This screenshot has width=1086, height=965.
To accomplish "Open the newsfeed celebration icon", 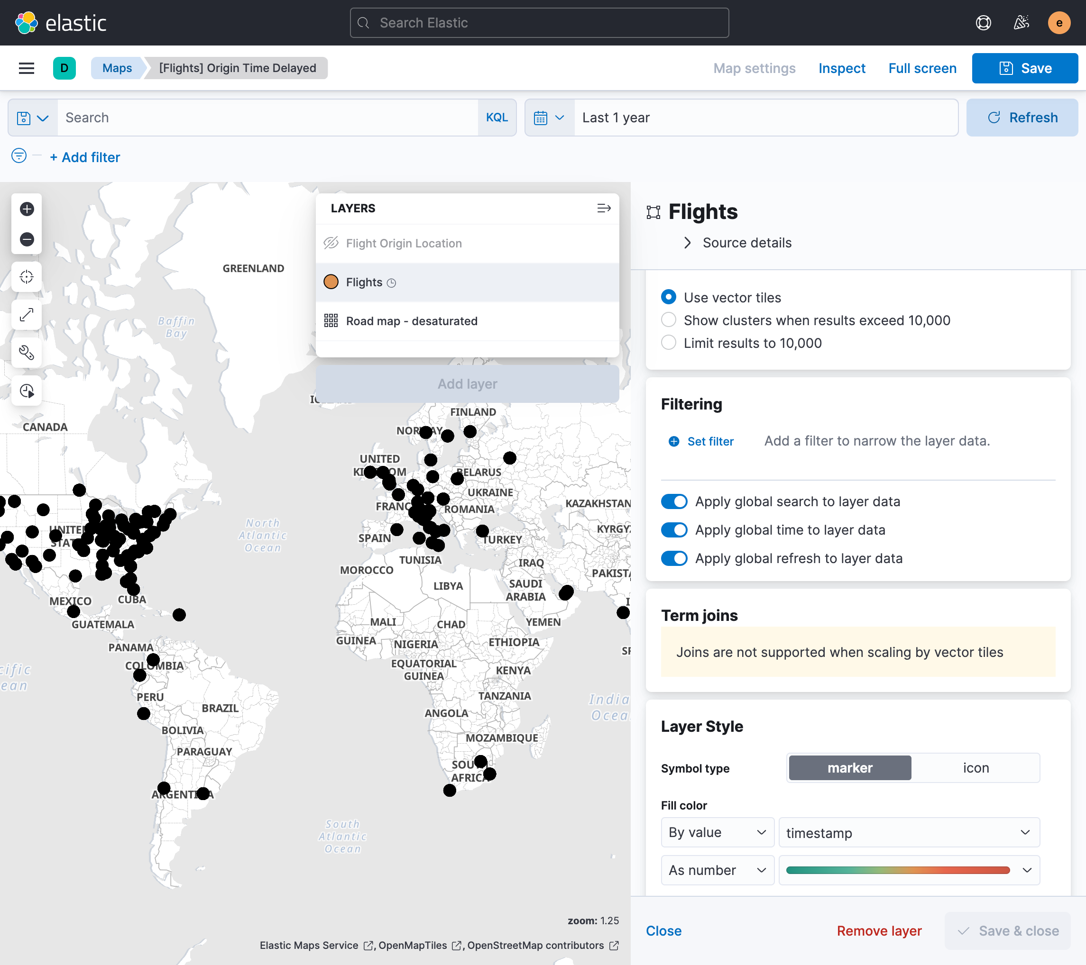I will (1021, 23).
